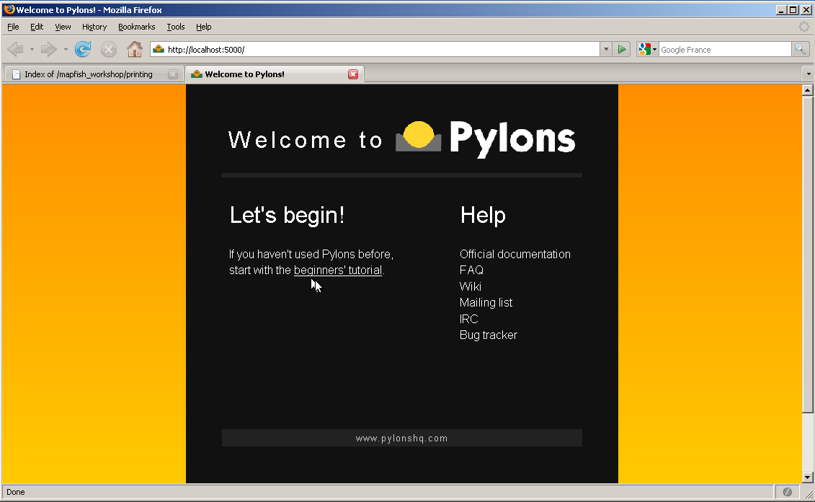Click the search magnifier button
The height and width of the screenshot is (502, 815).
(801, 50)
